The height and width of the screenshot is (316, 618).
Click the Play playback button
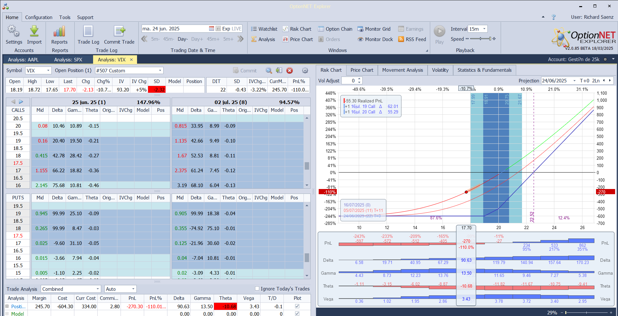(439, 31)
